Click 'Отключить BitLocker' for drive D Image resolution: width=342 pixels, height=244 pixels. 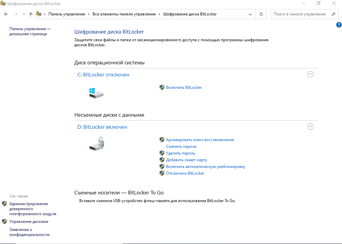(x=185, y=173)
